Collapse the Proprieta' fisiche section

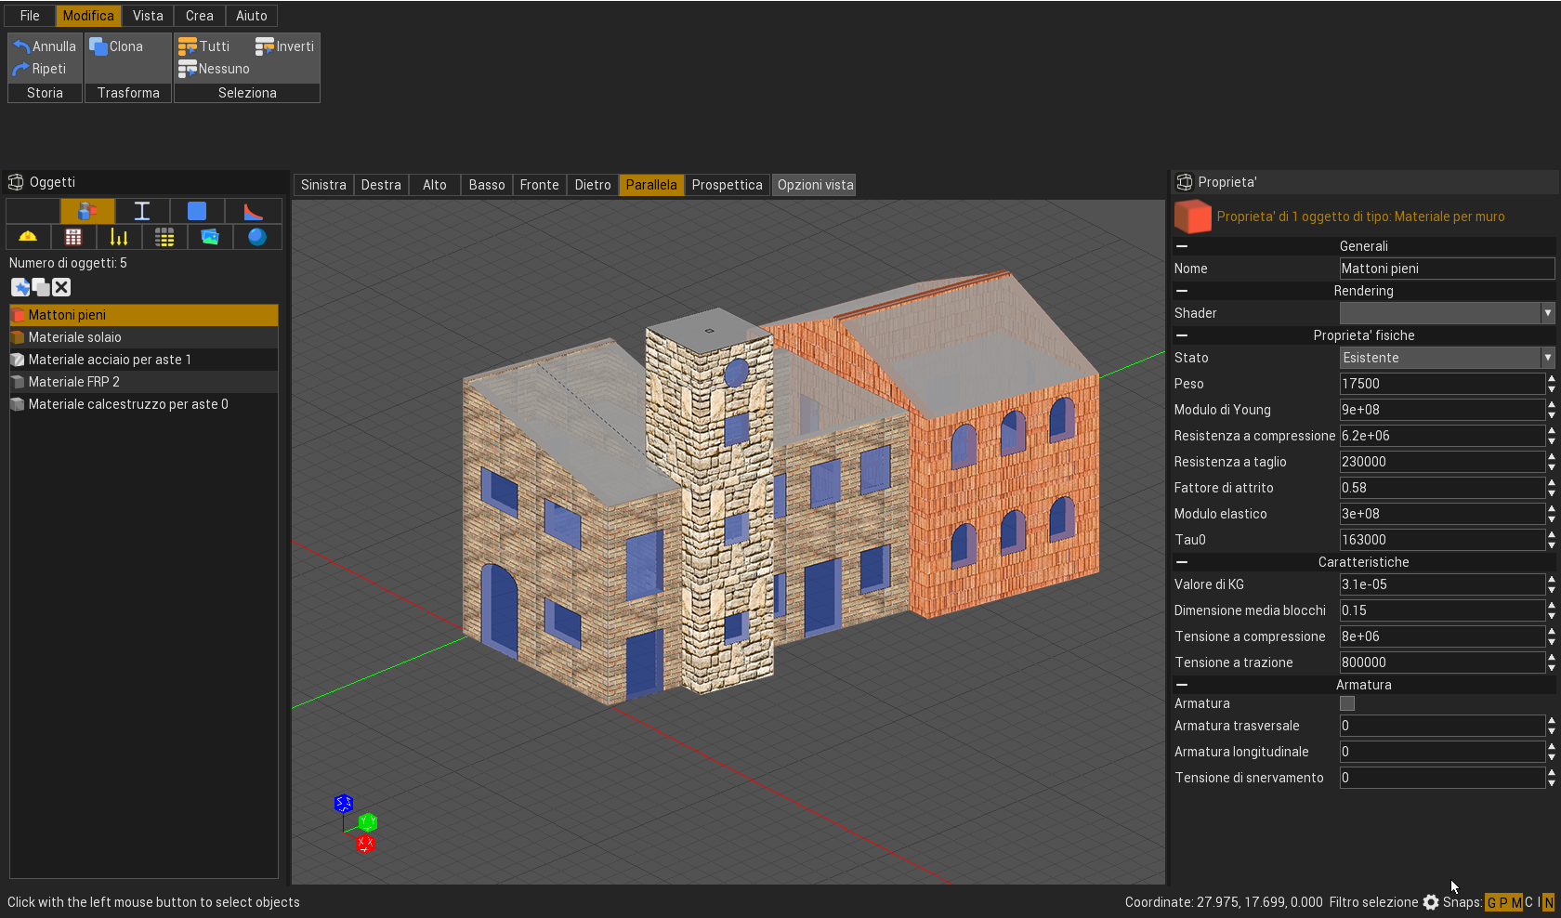click(x=1182, y=335)
